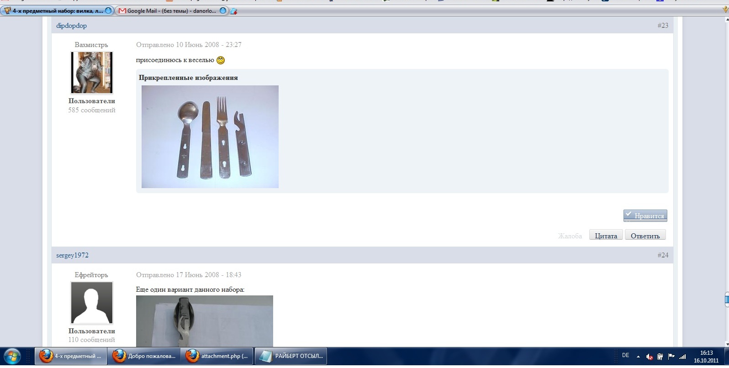This screenshot has height=368, width=729.
Task: Switch to Firefox 'attachment.php' taskbar window
Action: 217,356
